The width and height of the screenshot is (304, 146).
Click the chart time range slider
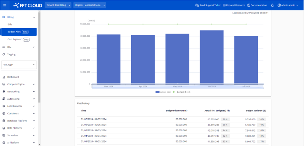(178, 86)
